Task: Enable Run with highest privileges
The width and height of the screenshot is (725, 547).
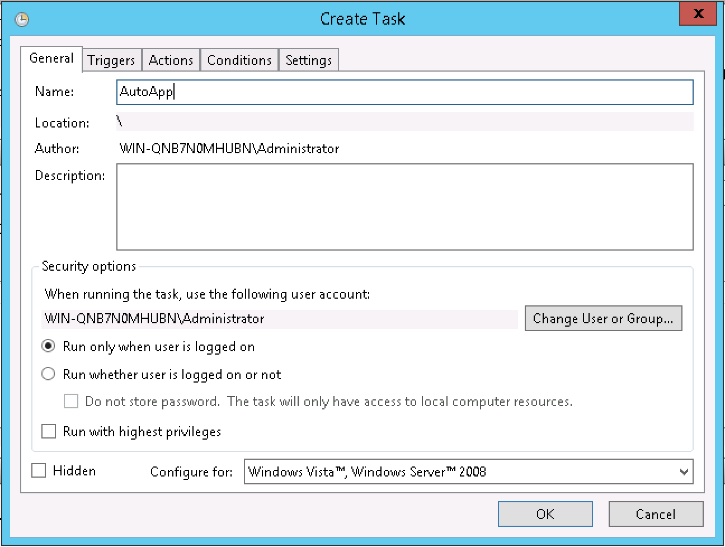Action: pos(49,431)
